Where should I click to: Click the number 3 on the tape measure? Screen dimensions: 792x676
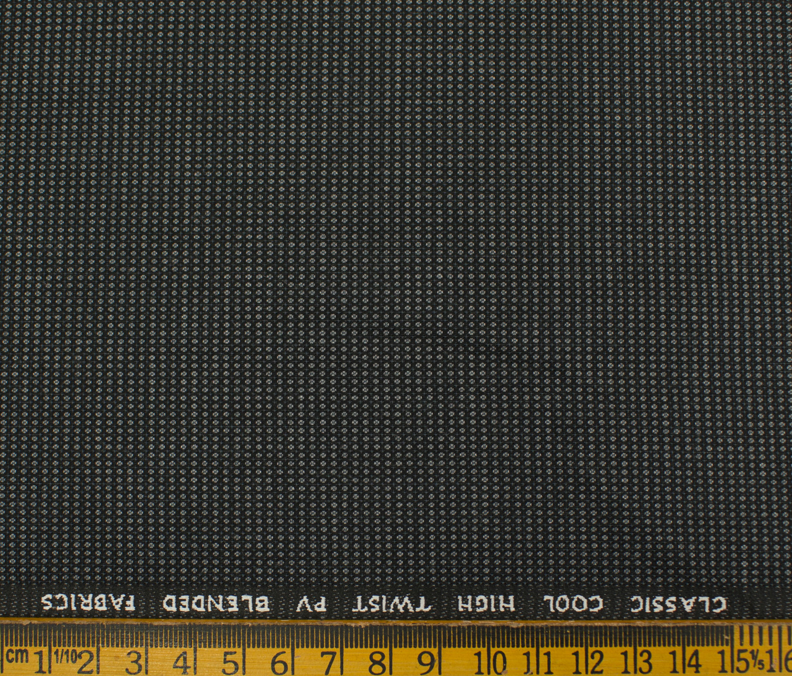(x=134, y=662)
